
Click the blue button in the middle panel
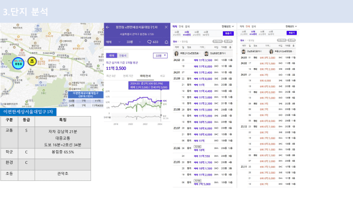pos(228,34)
